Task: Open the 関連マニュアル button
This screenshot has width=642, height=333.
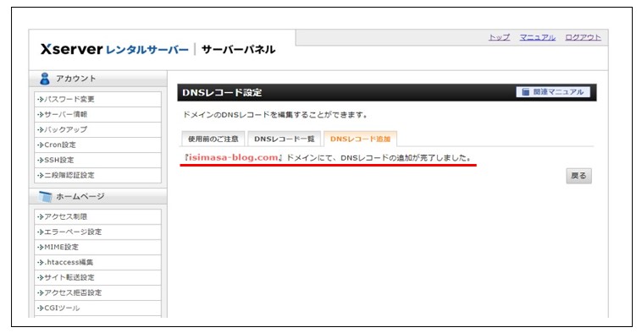Action: point(553,92)
